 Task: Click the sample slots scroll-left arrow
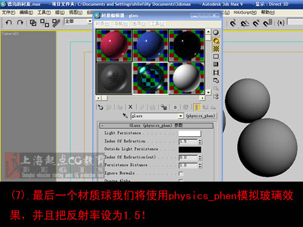pos(99,98)
